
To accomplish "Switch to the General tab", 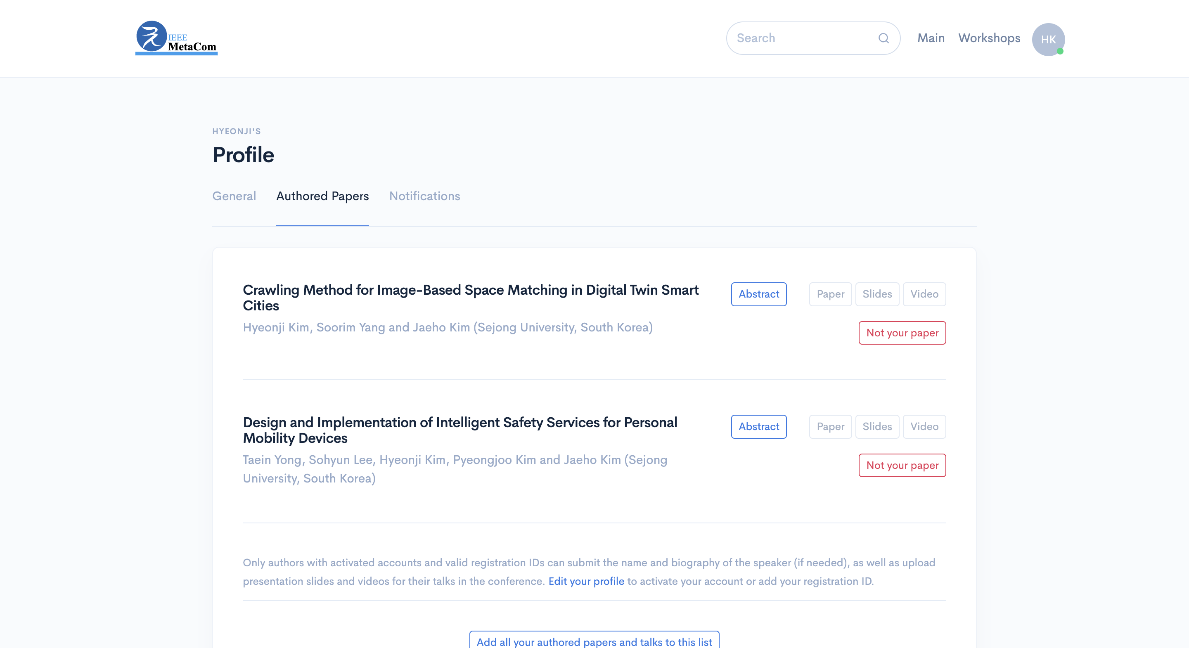I will click(234, 196).
